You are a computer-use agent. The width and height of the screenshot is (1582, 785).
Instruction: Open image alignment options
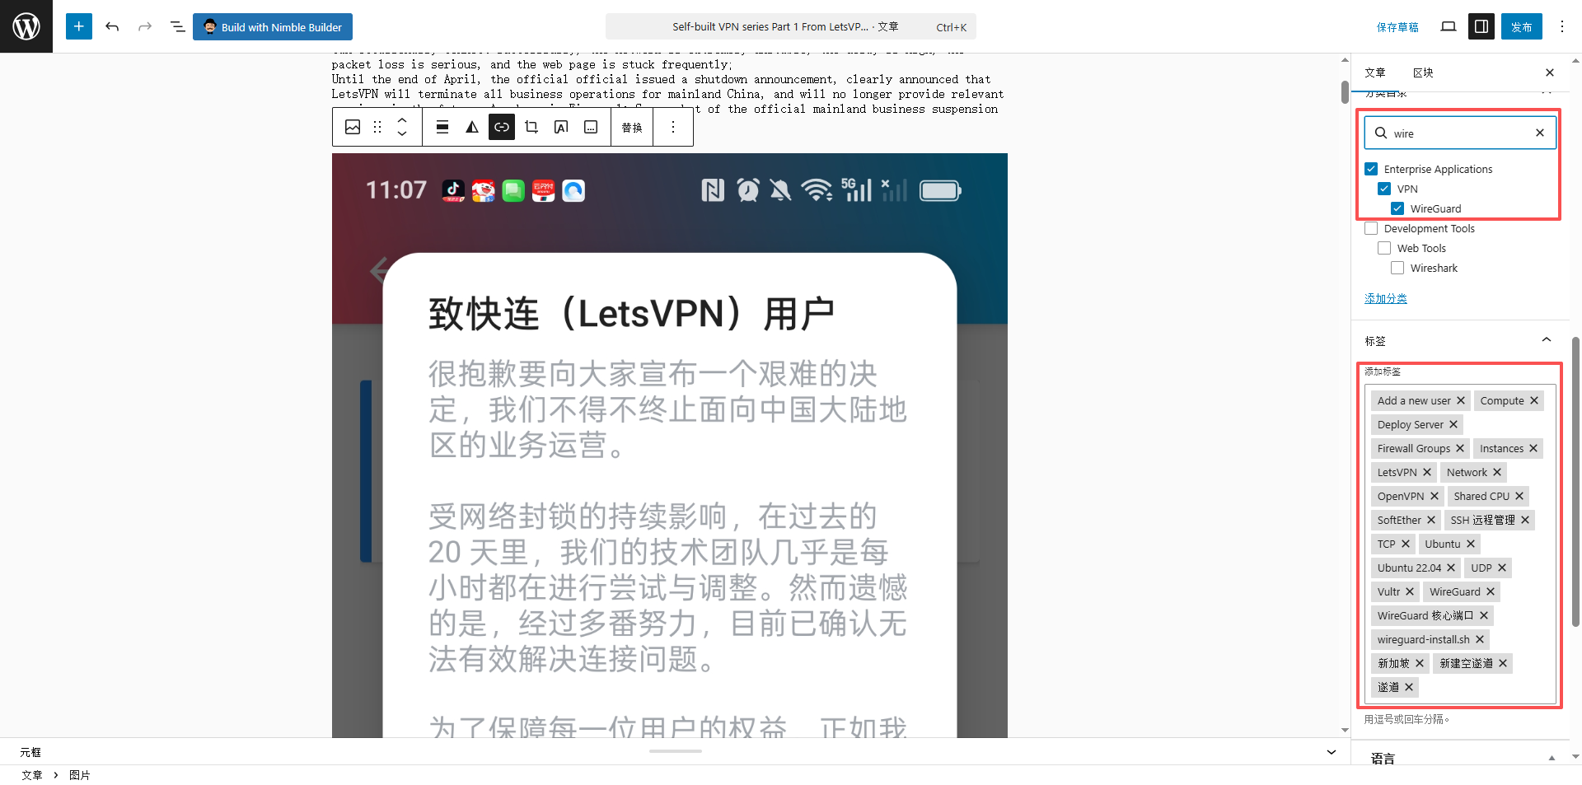tap(442, 127)
